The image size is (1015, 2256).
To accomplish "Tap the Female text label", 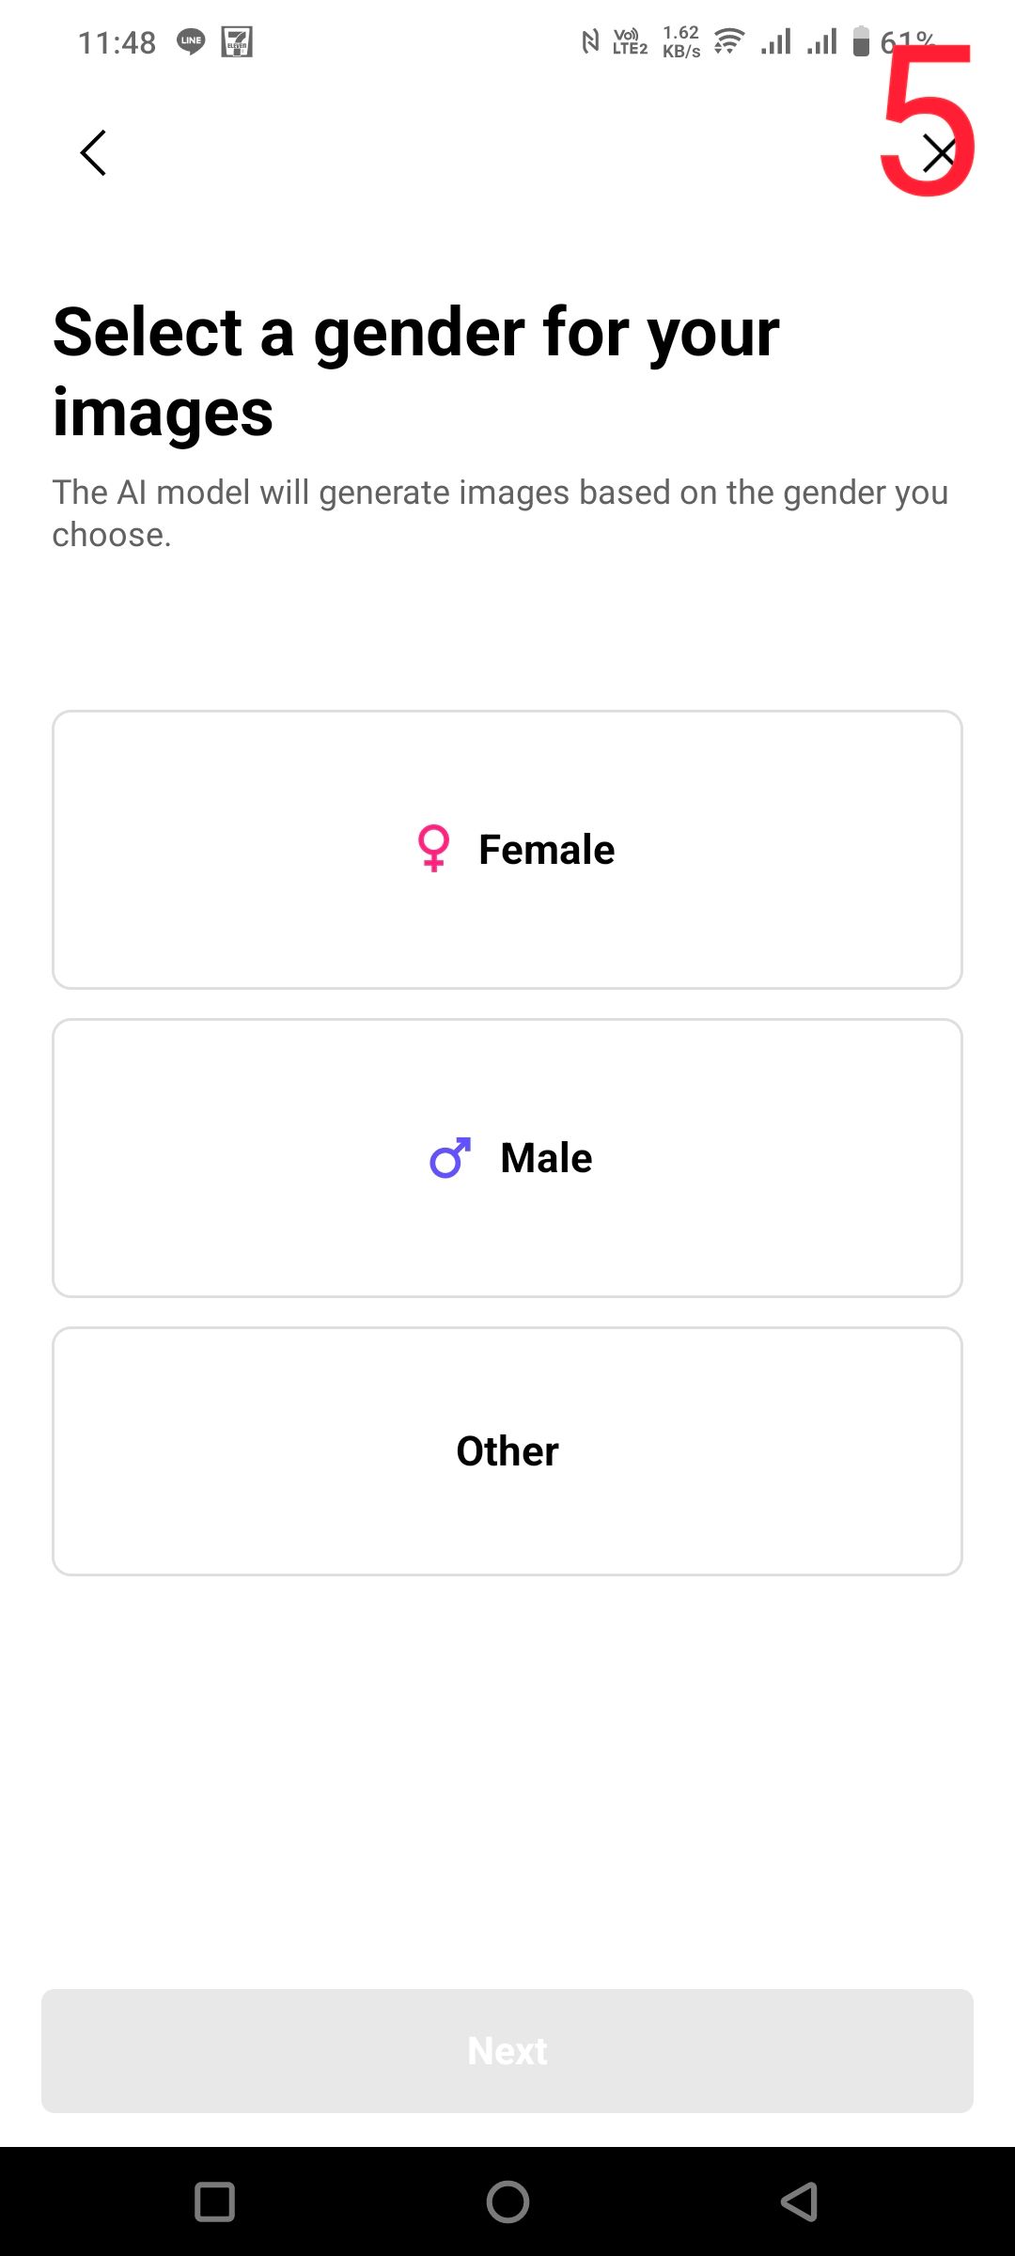I will 546,849.
